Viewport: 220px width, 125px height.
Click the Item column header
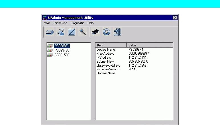111,45
